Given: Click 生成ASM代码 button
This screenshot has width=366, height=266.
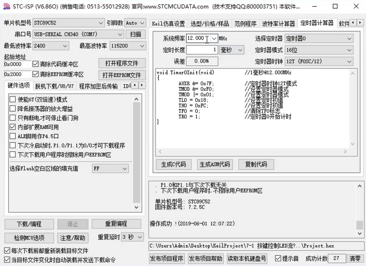Looking at the screenshot, I should click(x=215, y=164).
